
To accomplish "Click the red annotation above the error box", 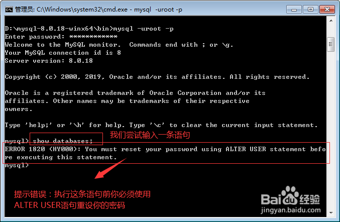I will [x=150, y=135].
